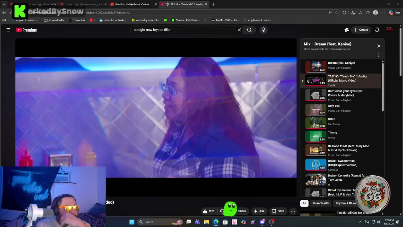This screenshot has width=403, height=227.
Task: Click the gem icon beside Create
Action: (347, 30)
